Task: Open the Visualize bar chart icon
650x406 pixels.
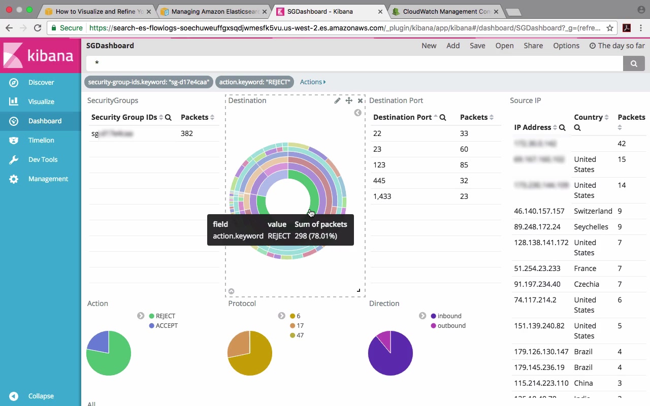Action: click(x=14, y=101)
